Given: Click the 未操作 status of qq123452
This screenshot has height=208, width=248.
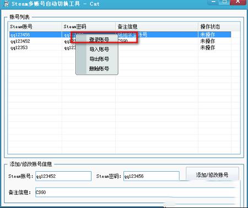Looking at the screenshot, I should (208, 41).
